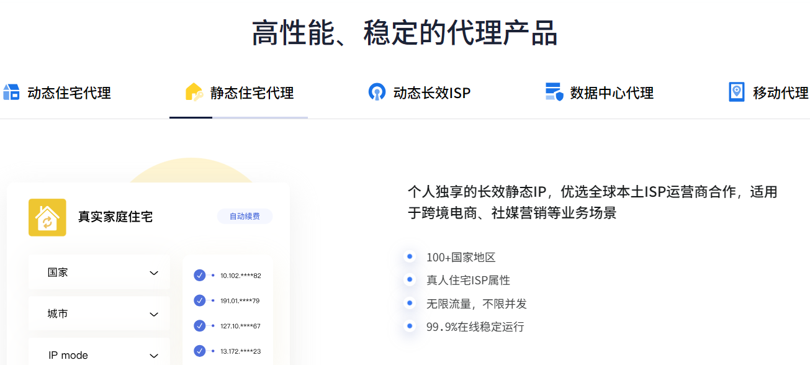Screen dimensions: 810x365
Task: Toggle the checkmark for IP 127.10.****67
Action: [200, 325]
